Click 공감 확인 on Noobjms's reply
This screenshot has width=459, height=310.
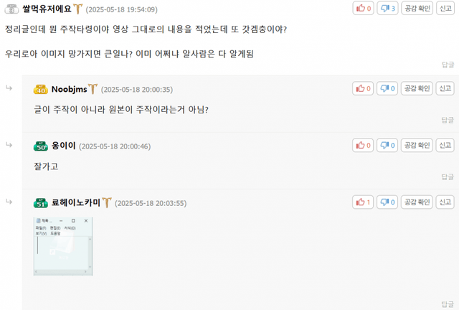[x=417, y=88]
